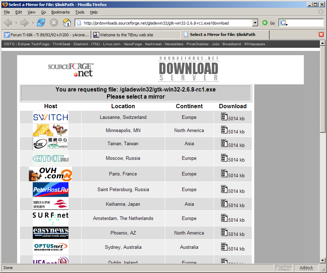Click the 5014 kb link for Sydney
Image resolution: width=327 pixels, height=273 pixels.
236,249
